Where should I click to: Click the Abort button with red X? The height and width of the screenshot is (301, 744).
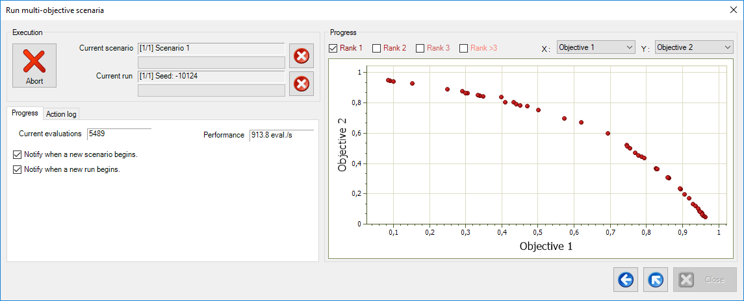pyautogui.click(x=34, y=66)
